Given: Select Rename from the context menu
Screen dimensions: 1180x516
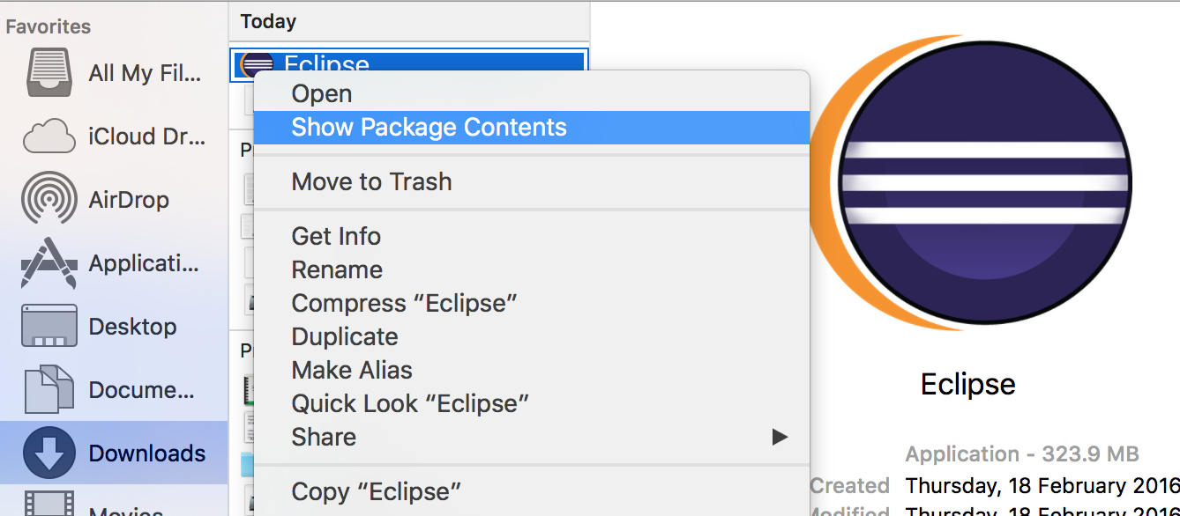Looking at the screenshot, I should click(x=336, y=269).
